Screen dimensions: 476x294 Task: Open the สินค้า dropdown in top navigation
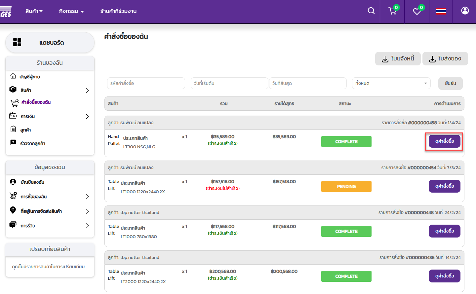pyautogui.click(x=34, y=11)
